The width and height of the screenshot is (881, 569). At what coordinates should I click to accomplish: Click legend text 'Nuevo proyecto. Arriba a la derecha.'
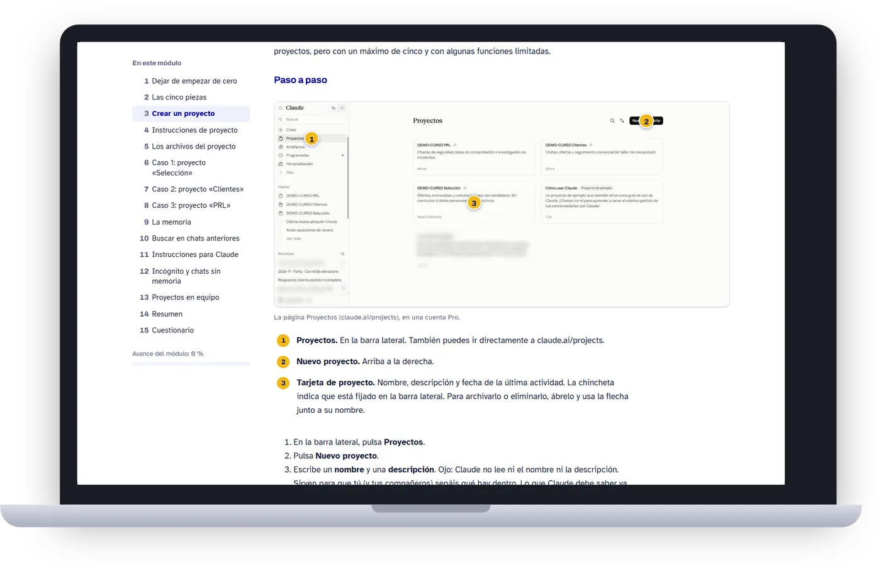(x=365, y=362)
